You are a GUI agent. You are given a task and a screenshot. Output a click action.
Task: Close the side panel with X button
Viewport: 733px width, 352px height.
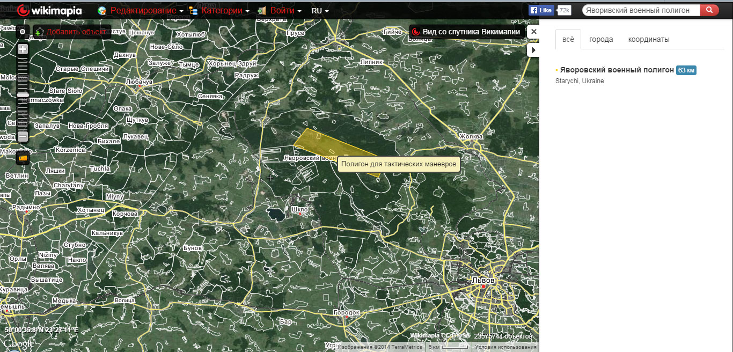point(533,32)
